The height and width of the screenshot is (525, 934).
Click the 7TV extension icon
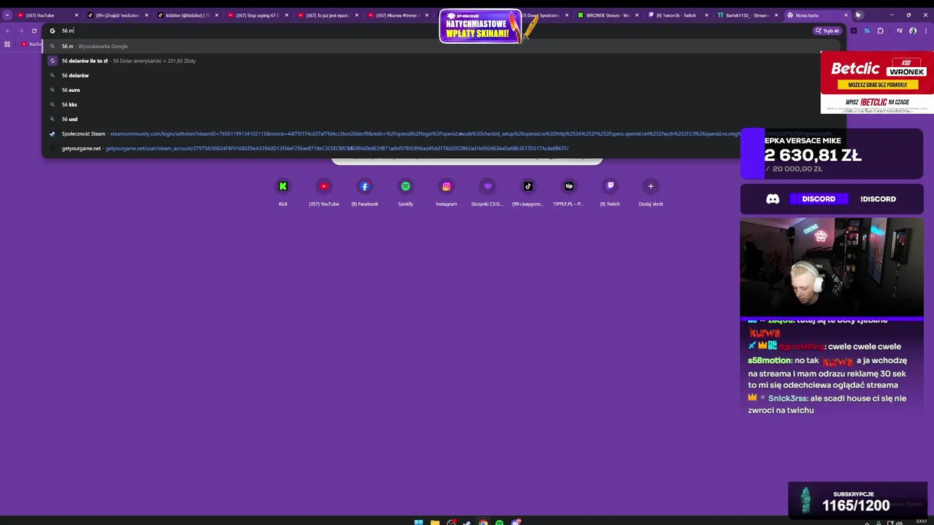coord(866,31)
